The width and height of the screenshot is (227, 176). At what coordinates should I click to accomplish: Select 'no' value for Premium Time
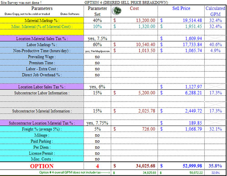[97, 63]
